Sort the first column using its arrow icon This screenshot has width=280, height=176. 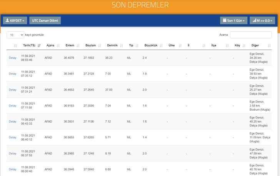[x=15, y=45]
